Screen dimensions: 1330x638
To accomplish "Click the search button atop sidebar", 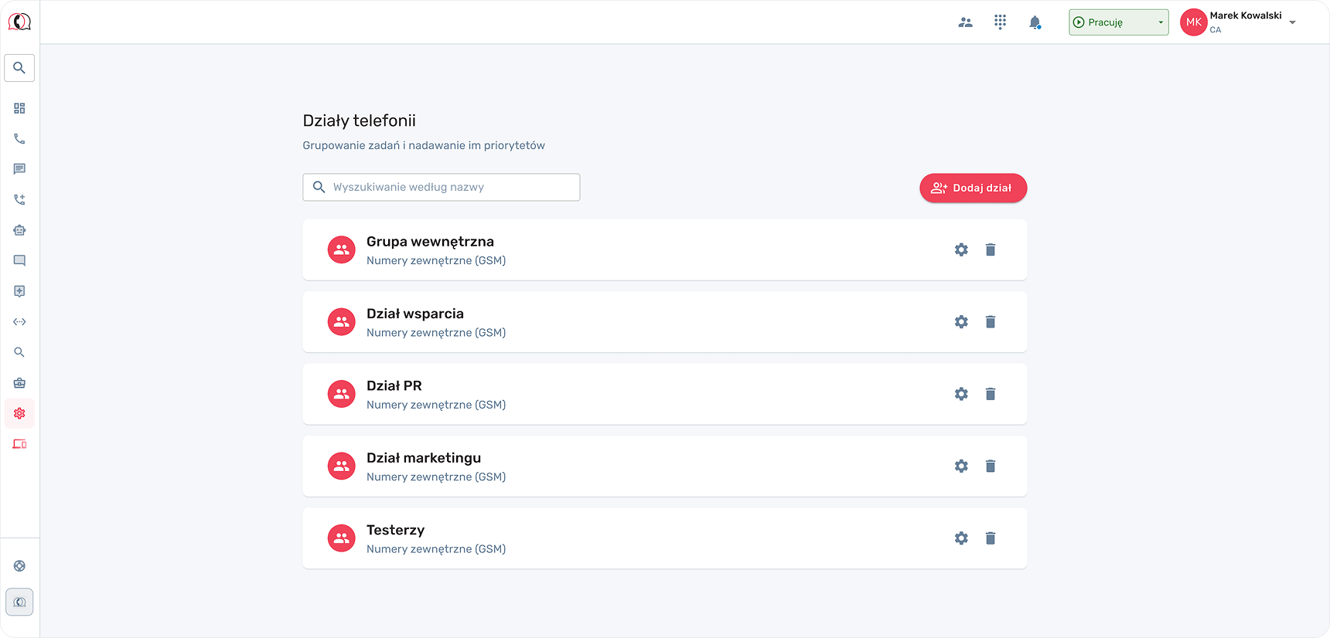I will coord(19,68).
